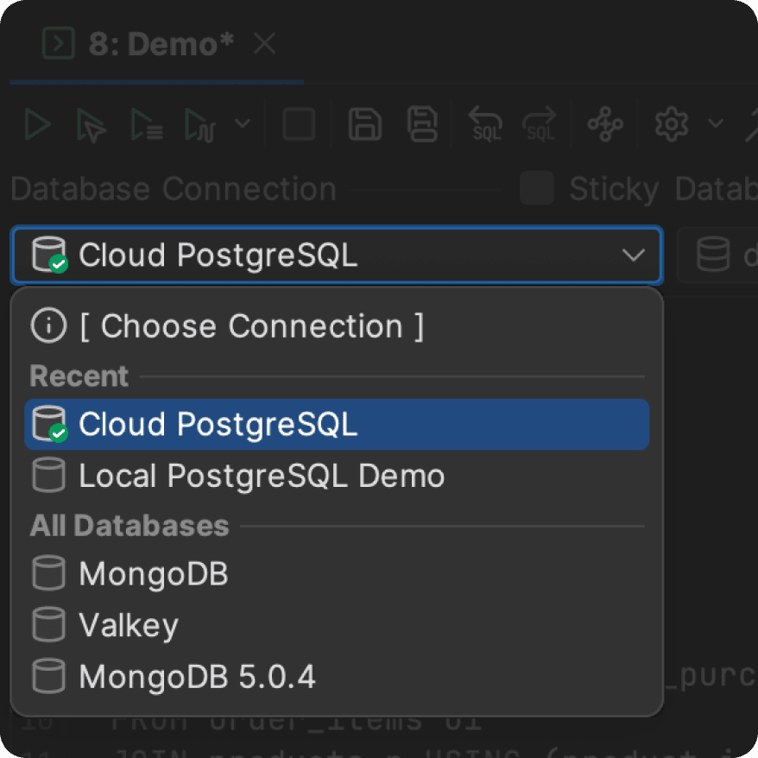Open the query plan graph icon
Screen dimensions: 758x758
tap(605, 125)
